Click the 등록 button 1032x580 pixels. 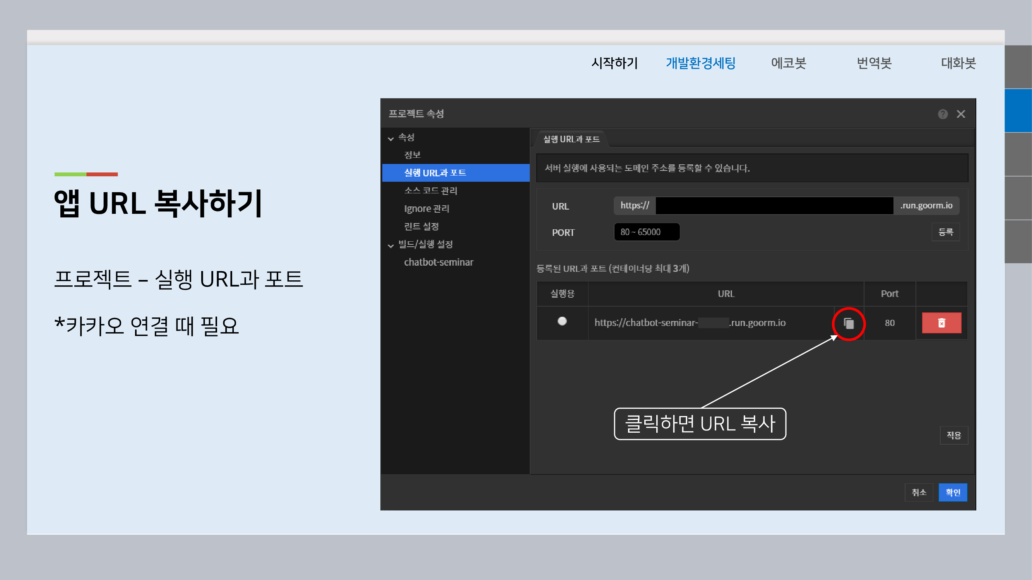click(x=945, y=232)
